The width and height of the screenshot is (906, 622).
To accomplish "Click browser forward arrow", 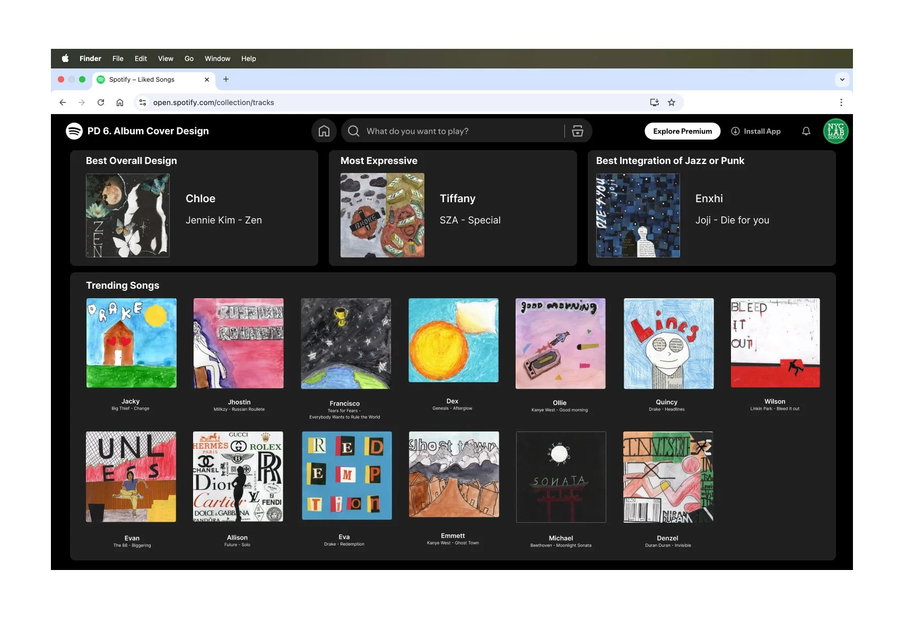I will pyautogui.click(x=82, y=102).
